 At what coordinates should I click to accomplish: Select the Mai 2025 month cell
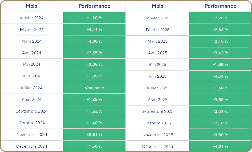(158, 65)
